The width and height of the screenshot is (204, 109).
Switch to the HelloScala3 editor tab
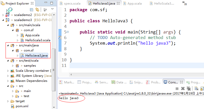click(162, 3)
